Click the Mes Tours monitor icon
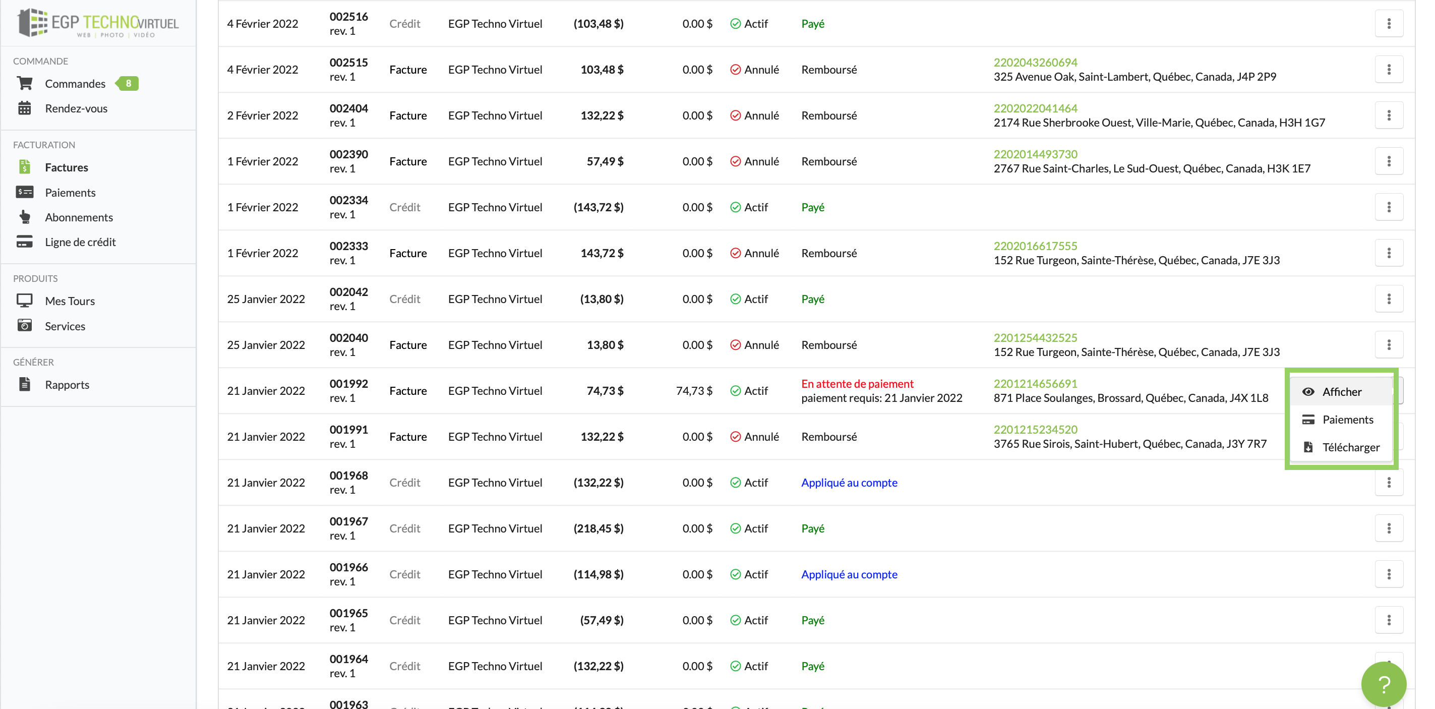Screen dimensions: 1435x709 (25, 301)
